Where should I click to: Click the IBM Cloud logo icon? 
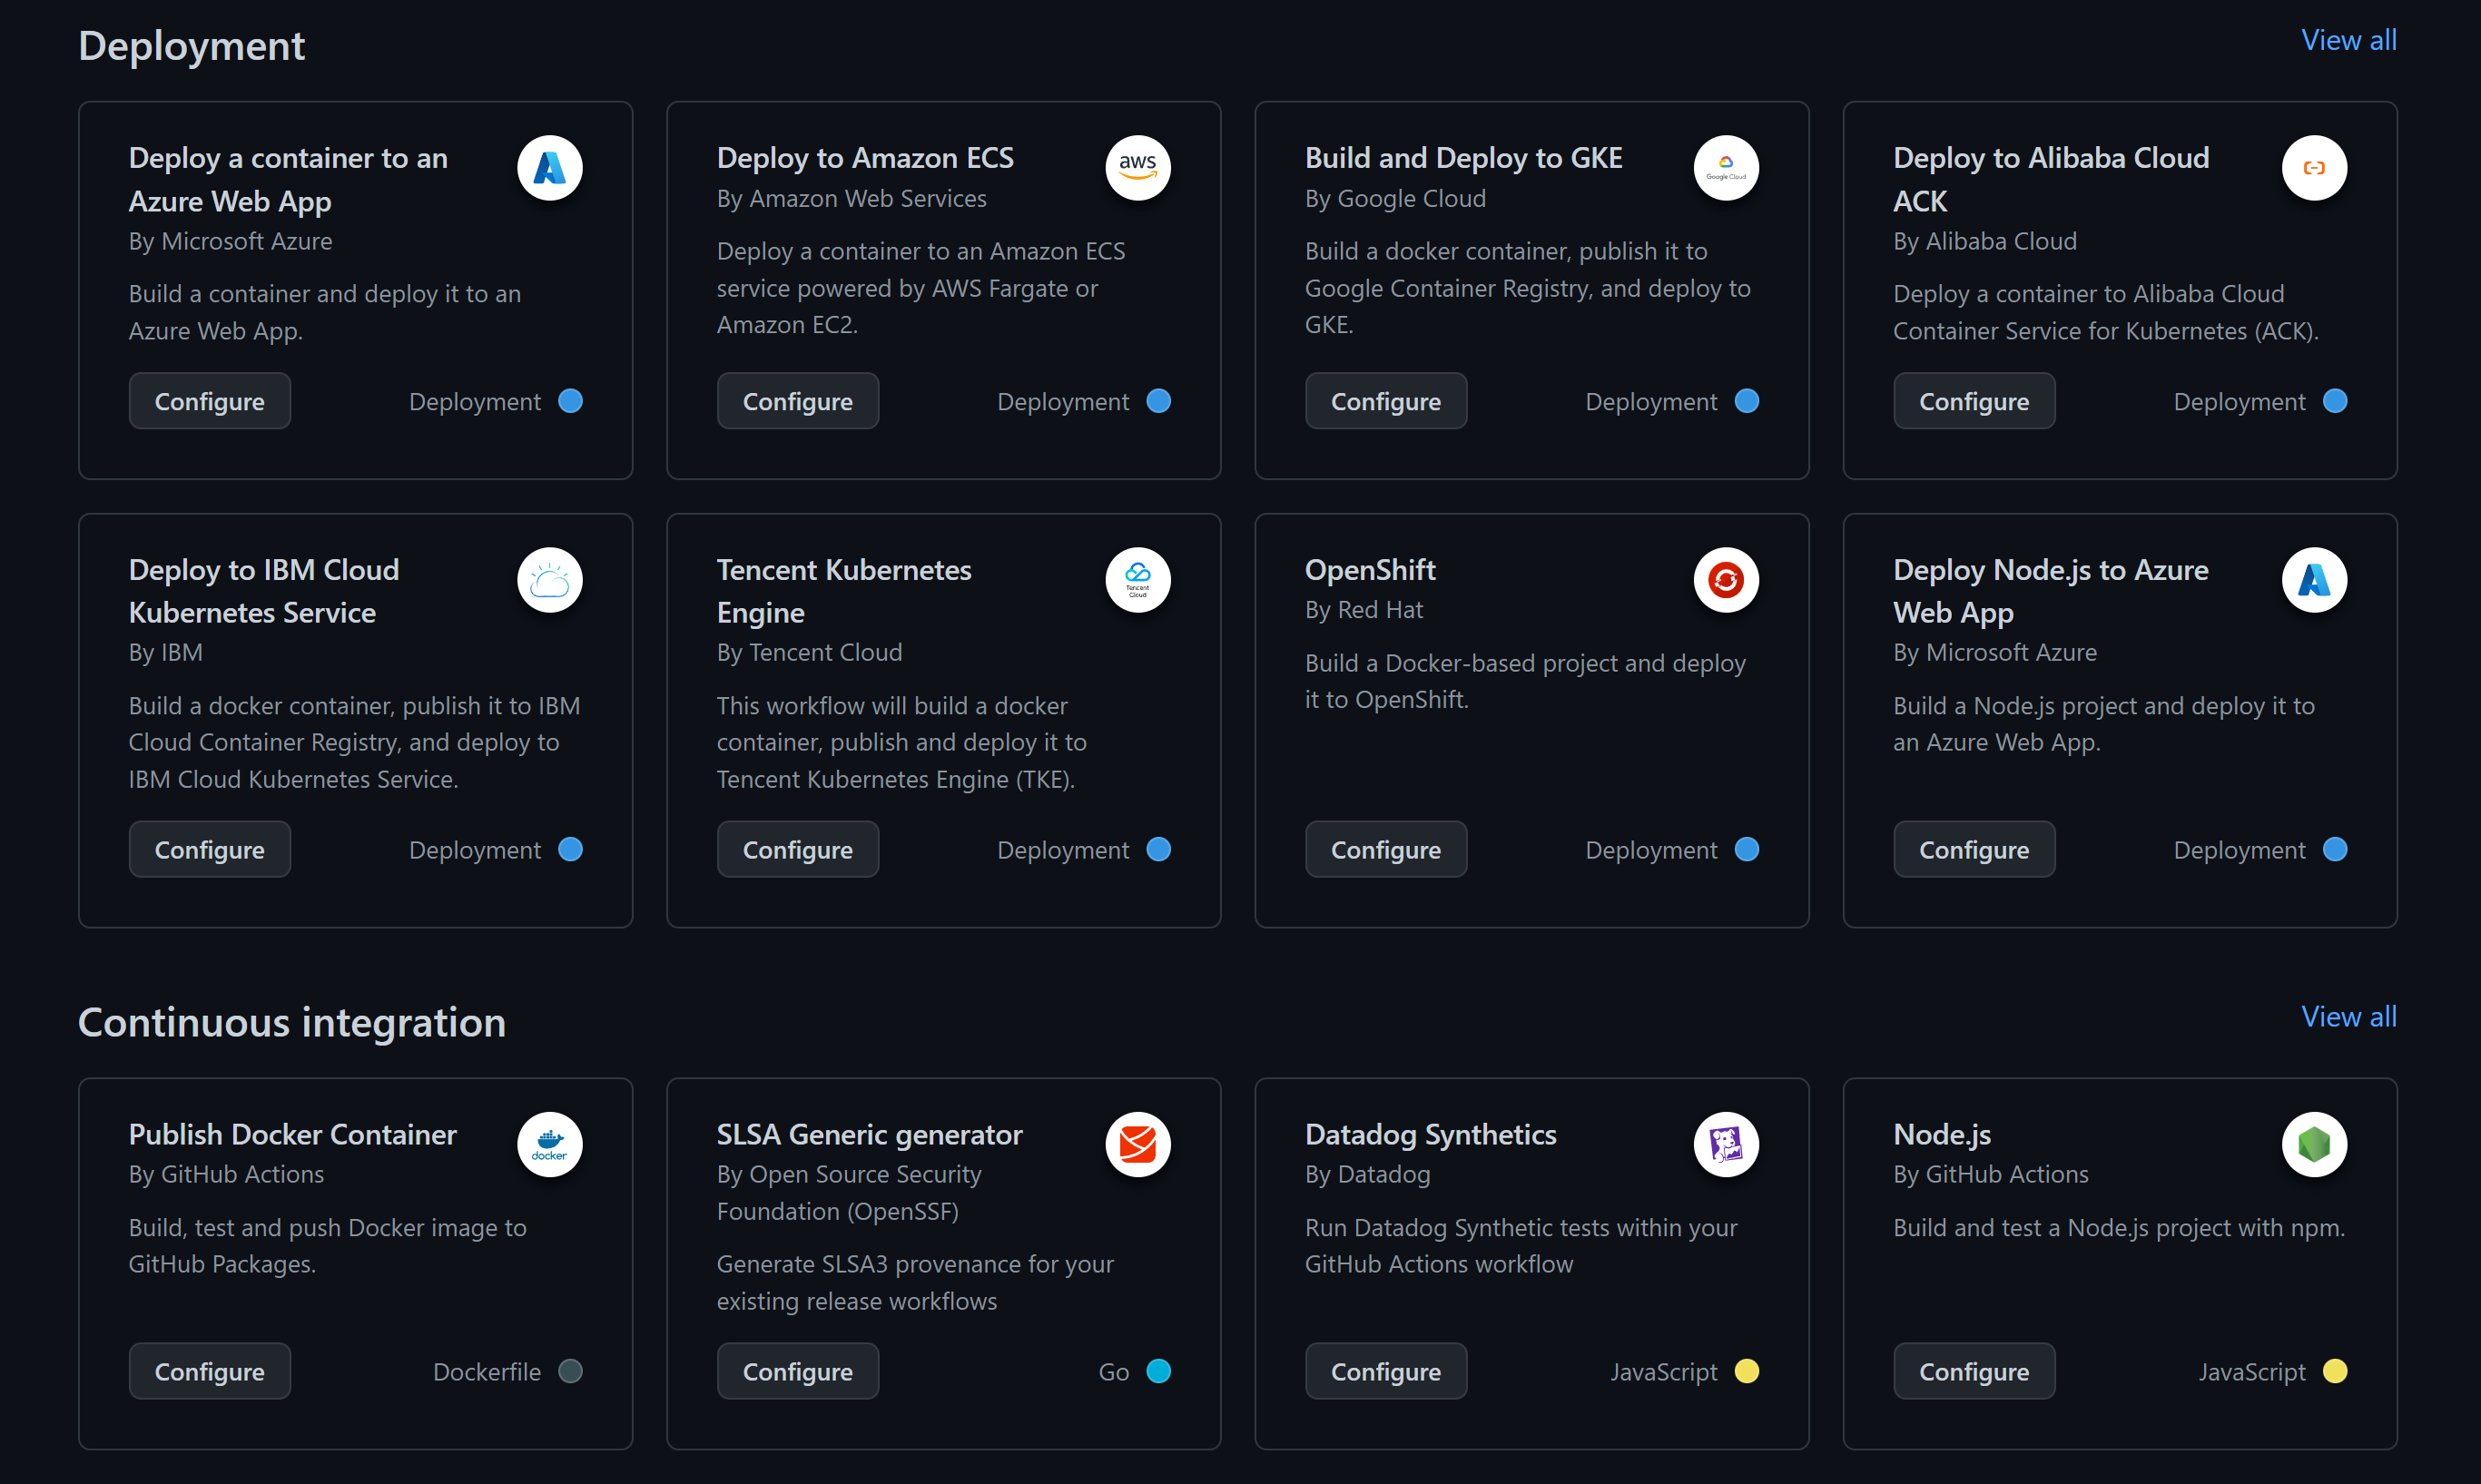(x=549, y=579)
